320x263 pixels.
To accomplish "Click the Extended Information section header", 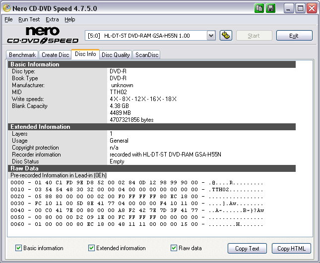I will click(x=152, y=127).
